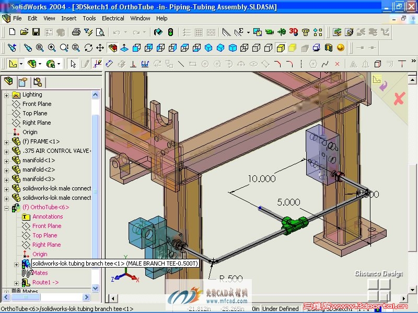418x313 pixels.
Task: Select the red X Point tool
Action: coord(337,64)
